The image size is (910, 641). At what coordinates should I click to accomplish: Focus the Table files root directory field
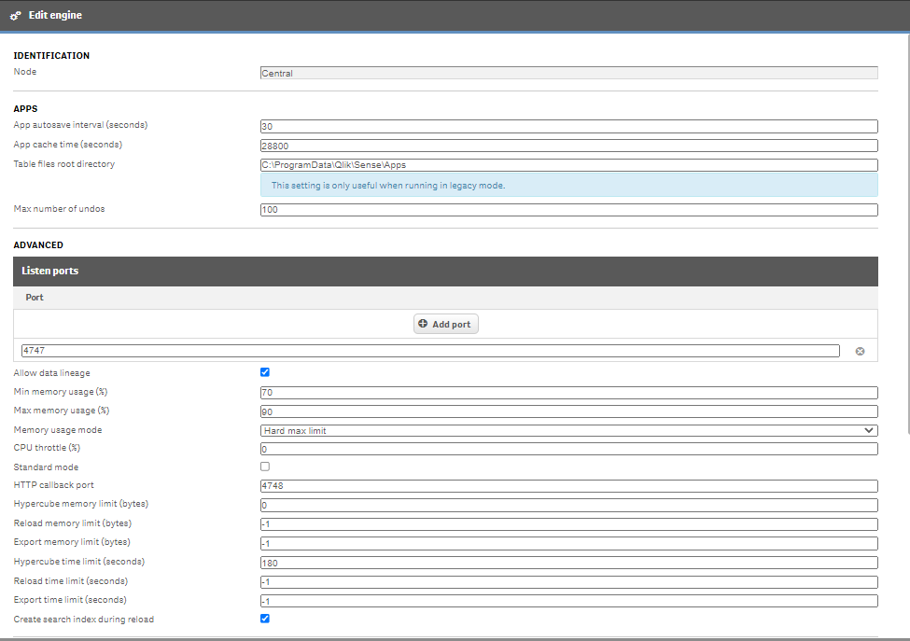pos(568,165)
